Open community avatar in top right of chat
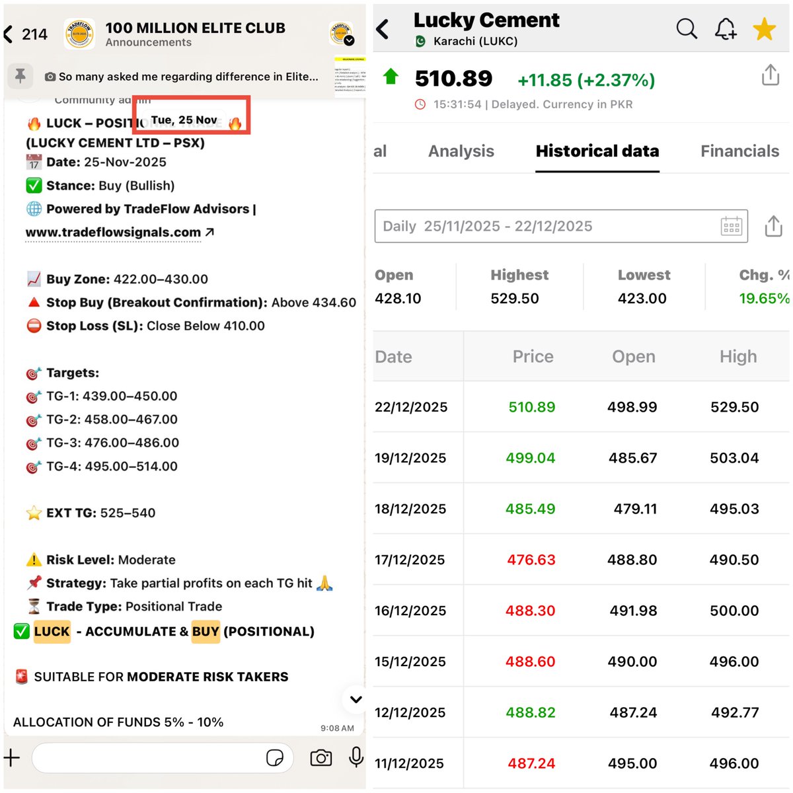 click(x=342, y=34)
